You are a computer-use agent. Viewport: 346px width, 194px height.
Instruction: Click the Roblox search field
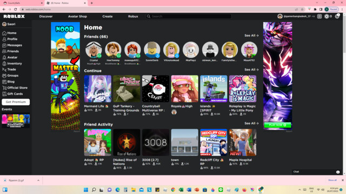click(189, 17)
